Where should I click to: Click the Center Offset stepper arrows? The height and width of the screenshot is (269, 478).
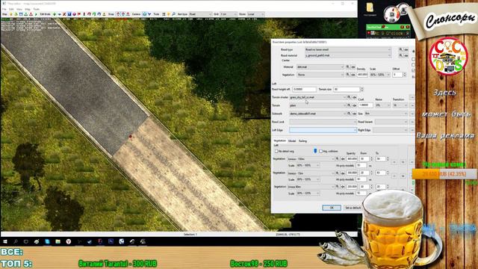[x=405, y=75]
